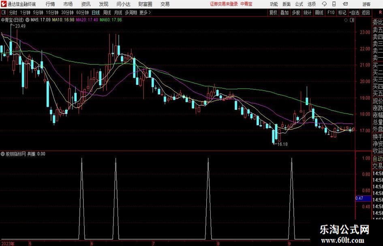
Task: Click the 证券交易未登录 login link
Action: point(224,4)
